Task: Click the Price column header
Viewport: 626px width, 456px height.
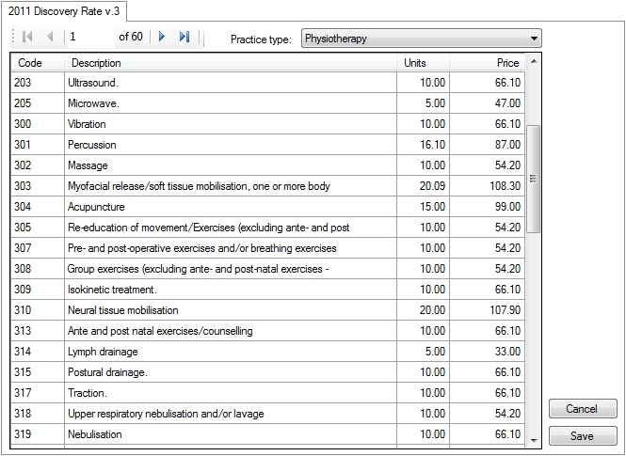Action: click(x=486, y=63)
